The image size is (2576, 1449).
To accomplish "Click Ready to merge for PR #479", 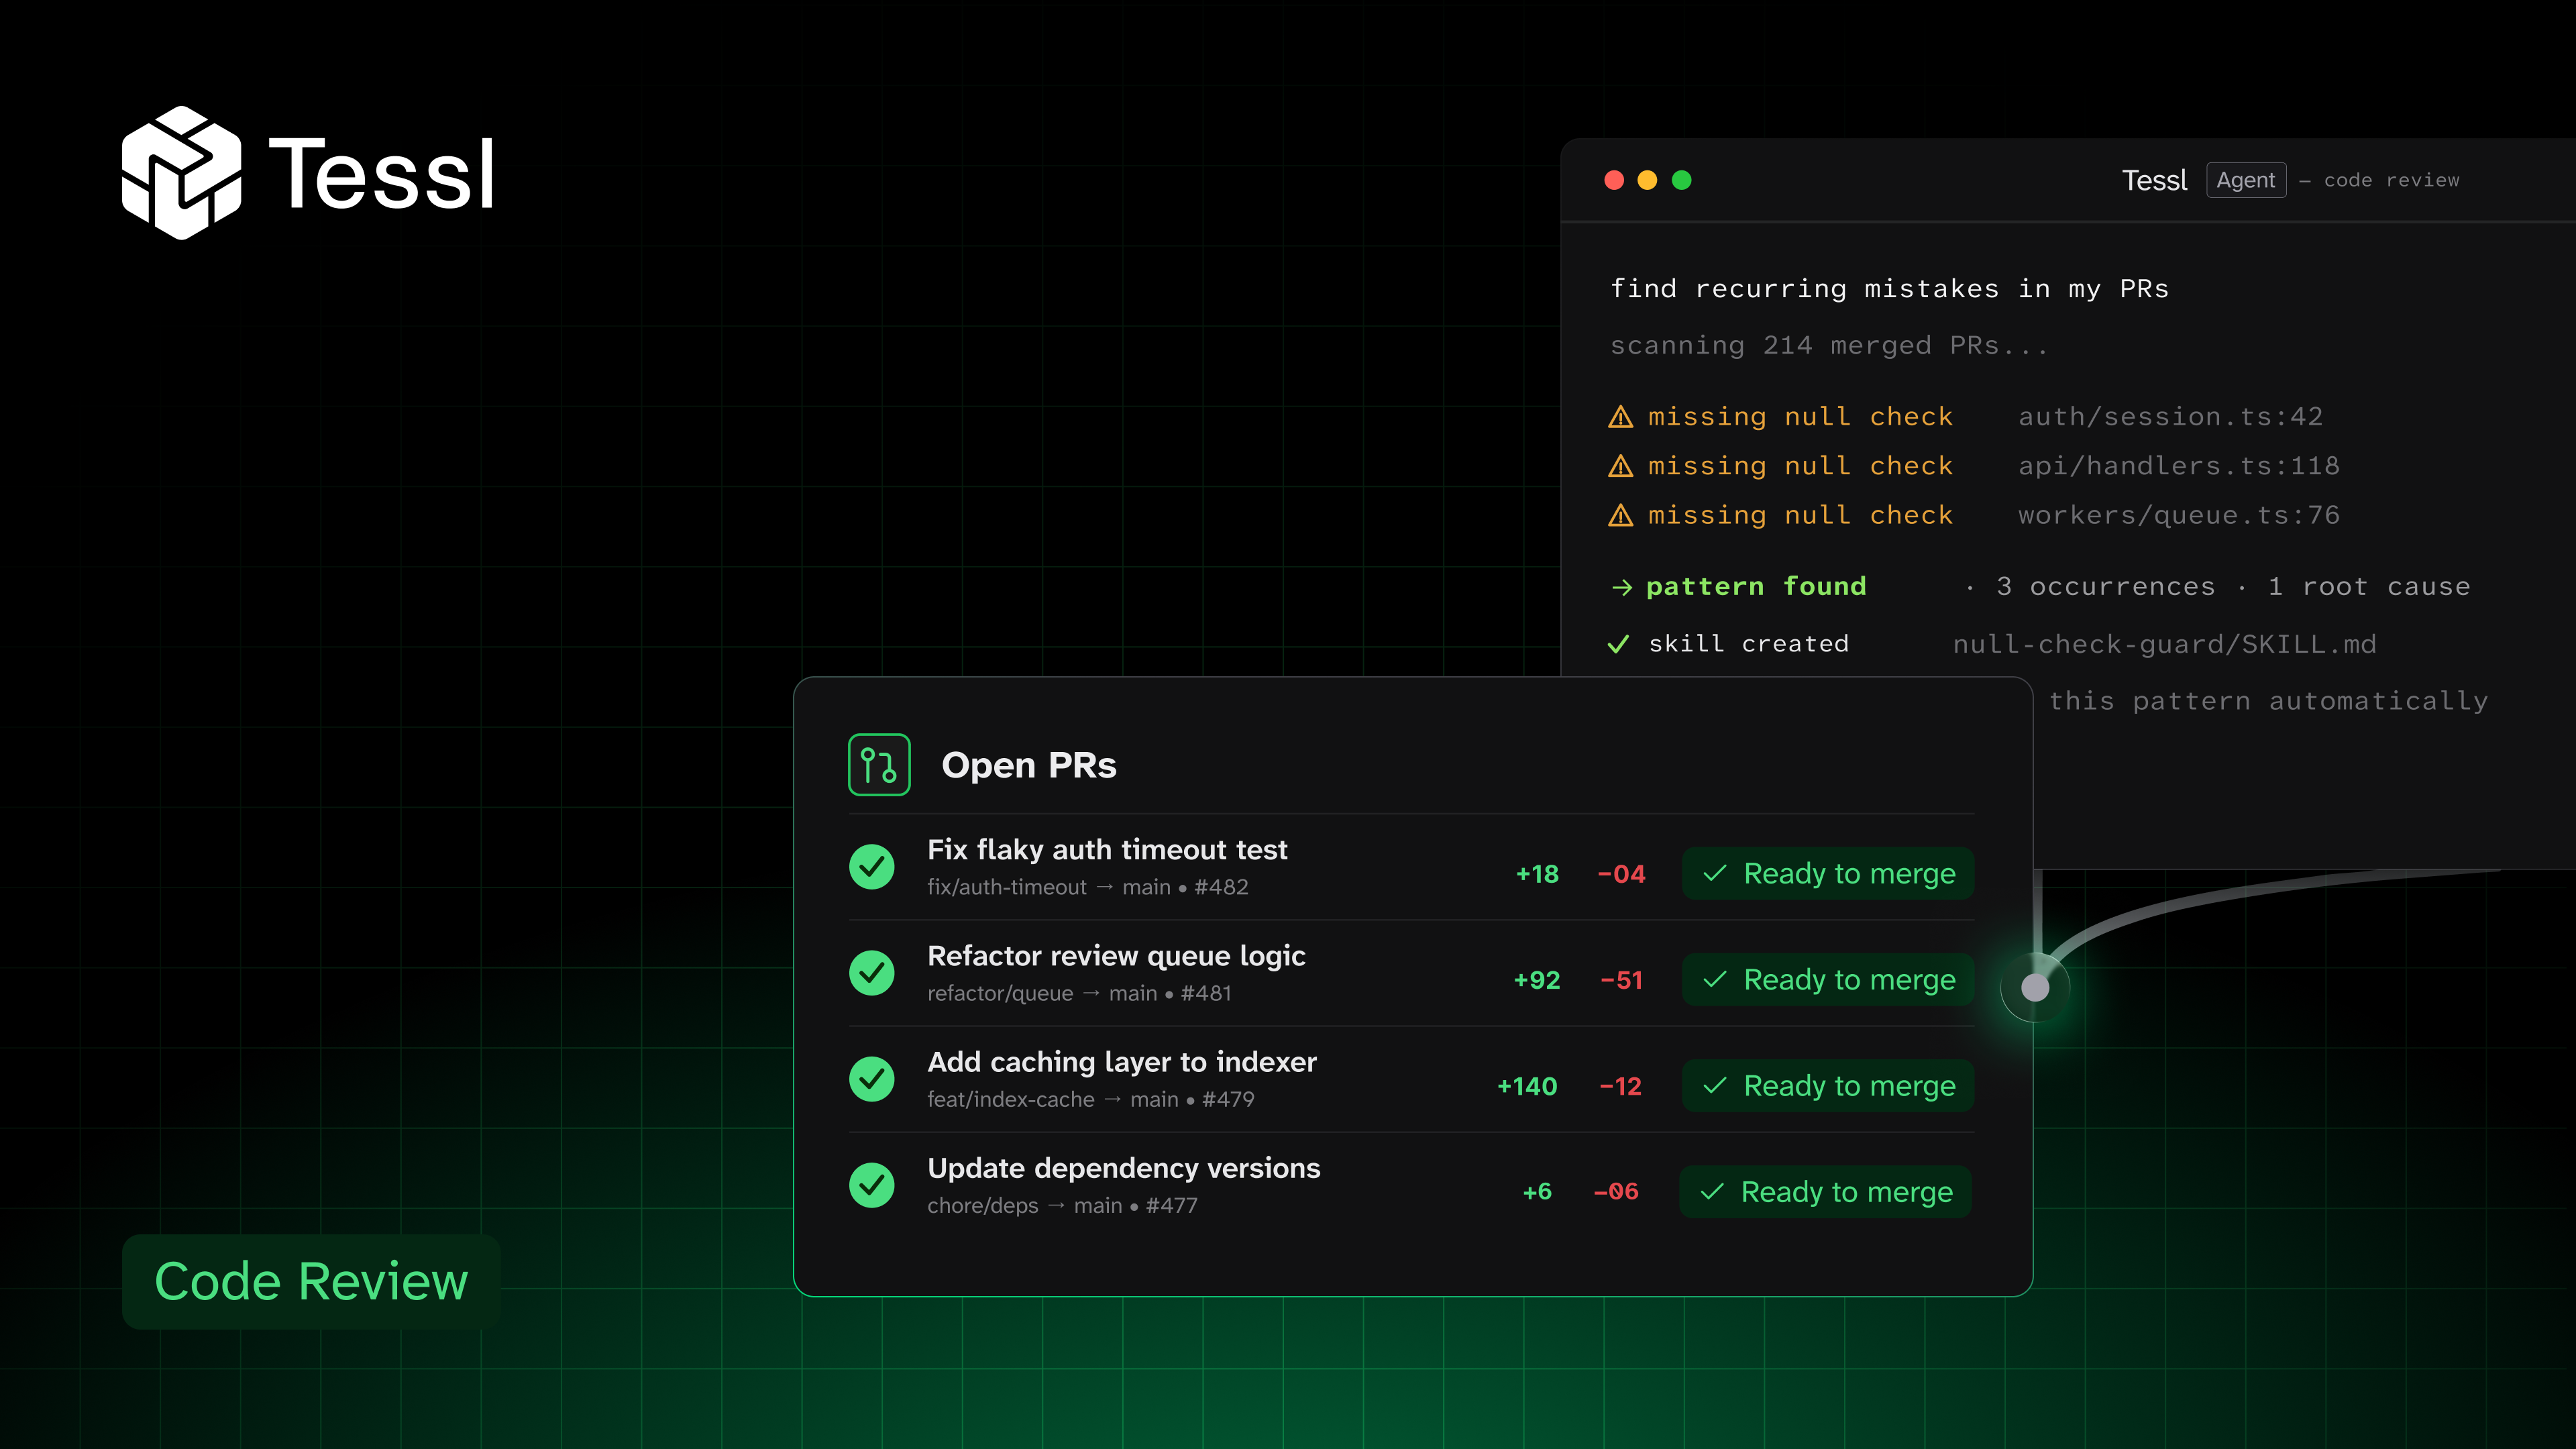I will pos(1827,1086).
